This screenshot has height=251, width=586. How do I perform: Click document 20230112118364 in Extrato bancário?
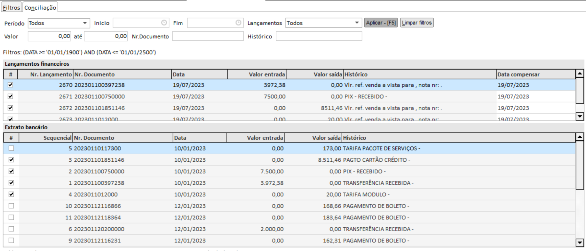pyautogui.click(x=97, y=218)
